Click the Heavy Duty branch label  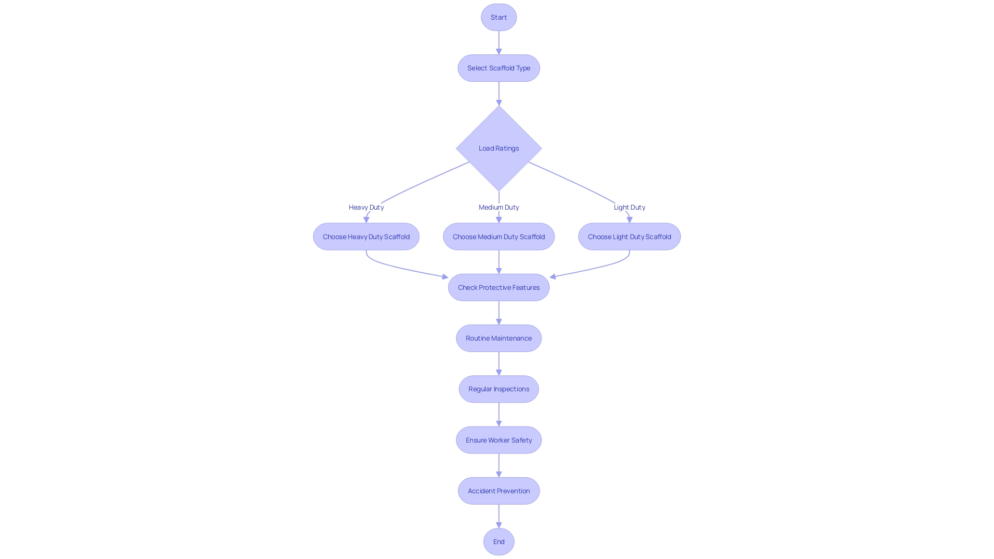pyautogui.click(x=366, y=207)
